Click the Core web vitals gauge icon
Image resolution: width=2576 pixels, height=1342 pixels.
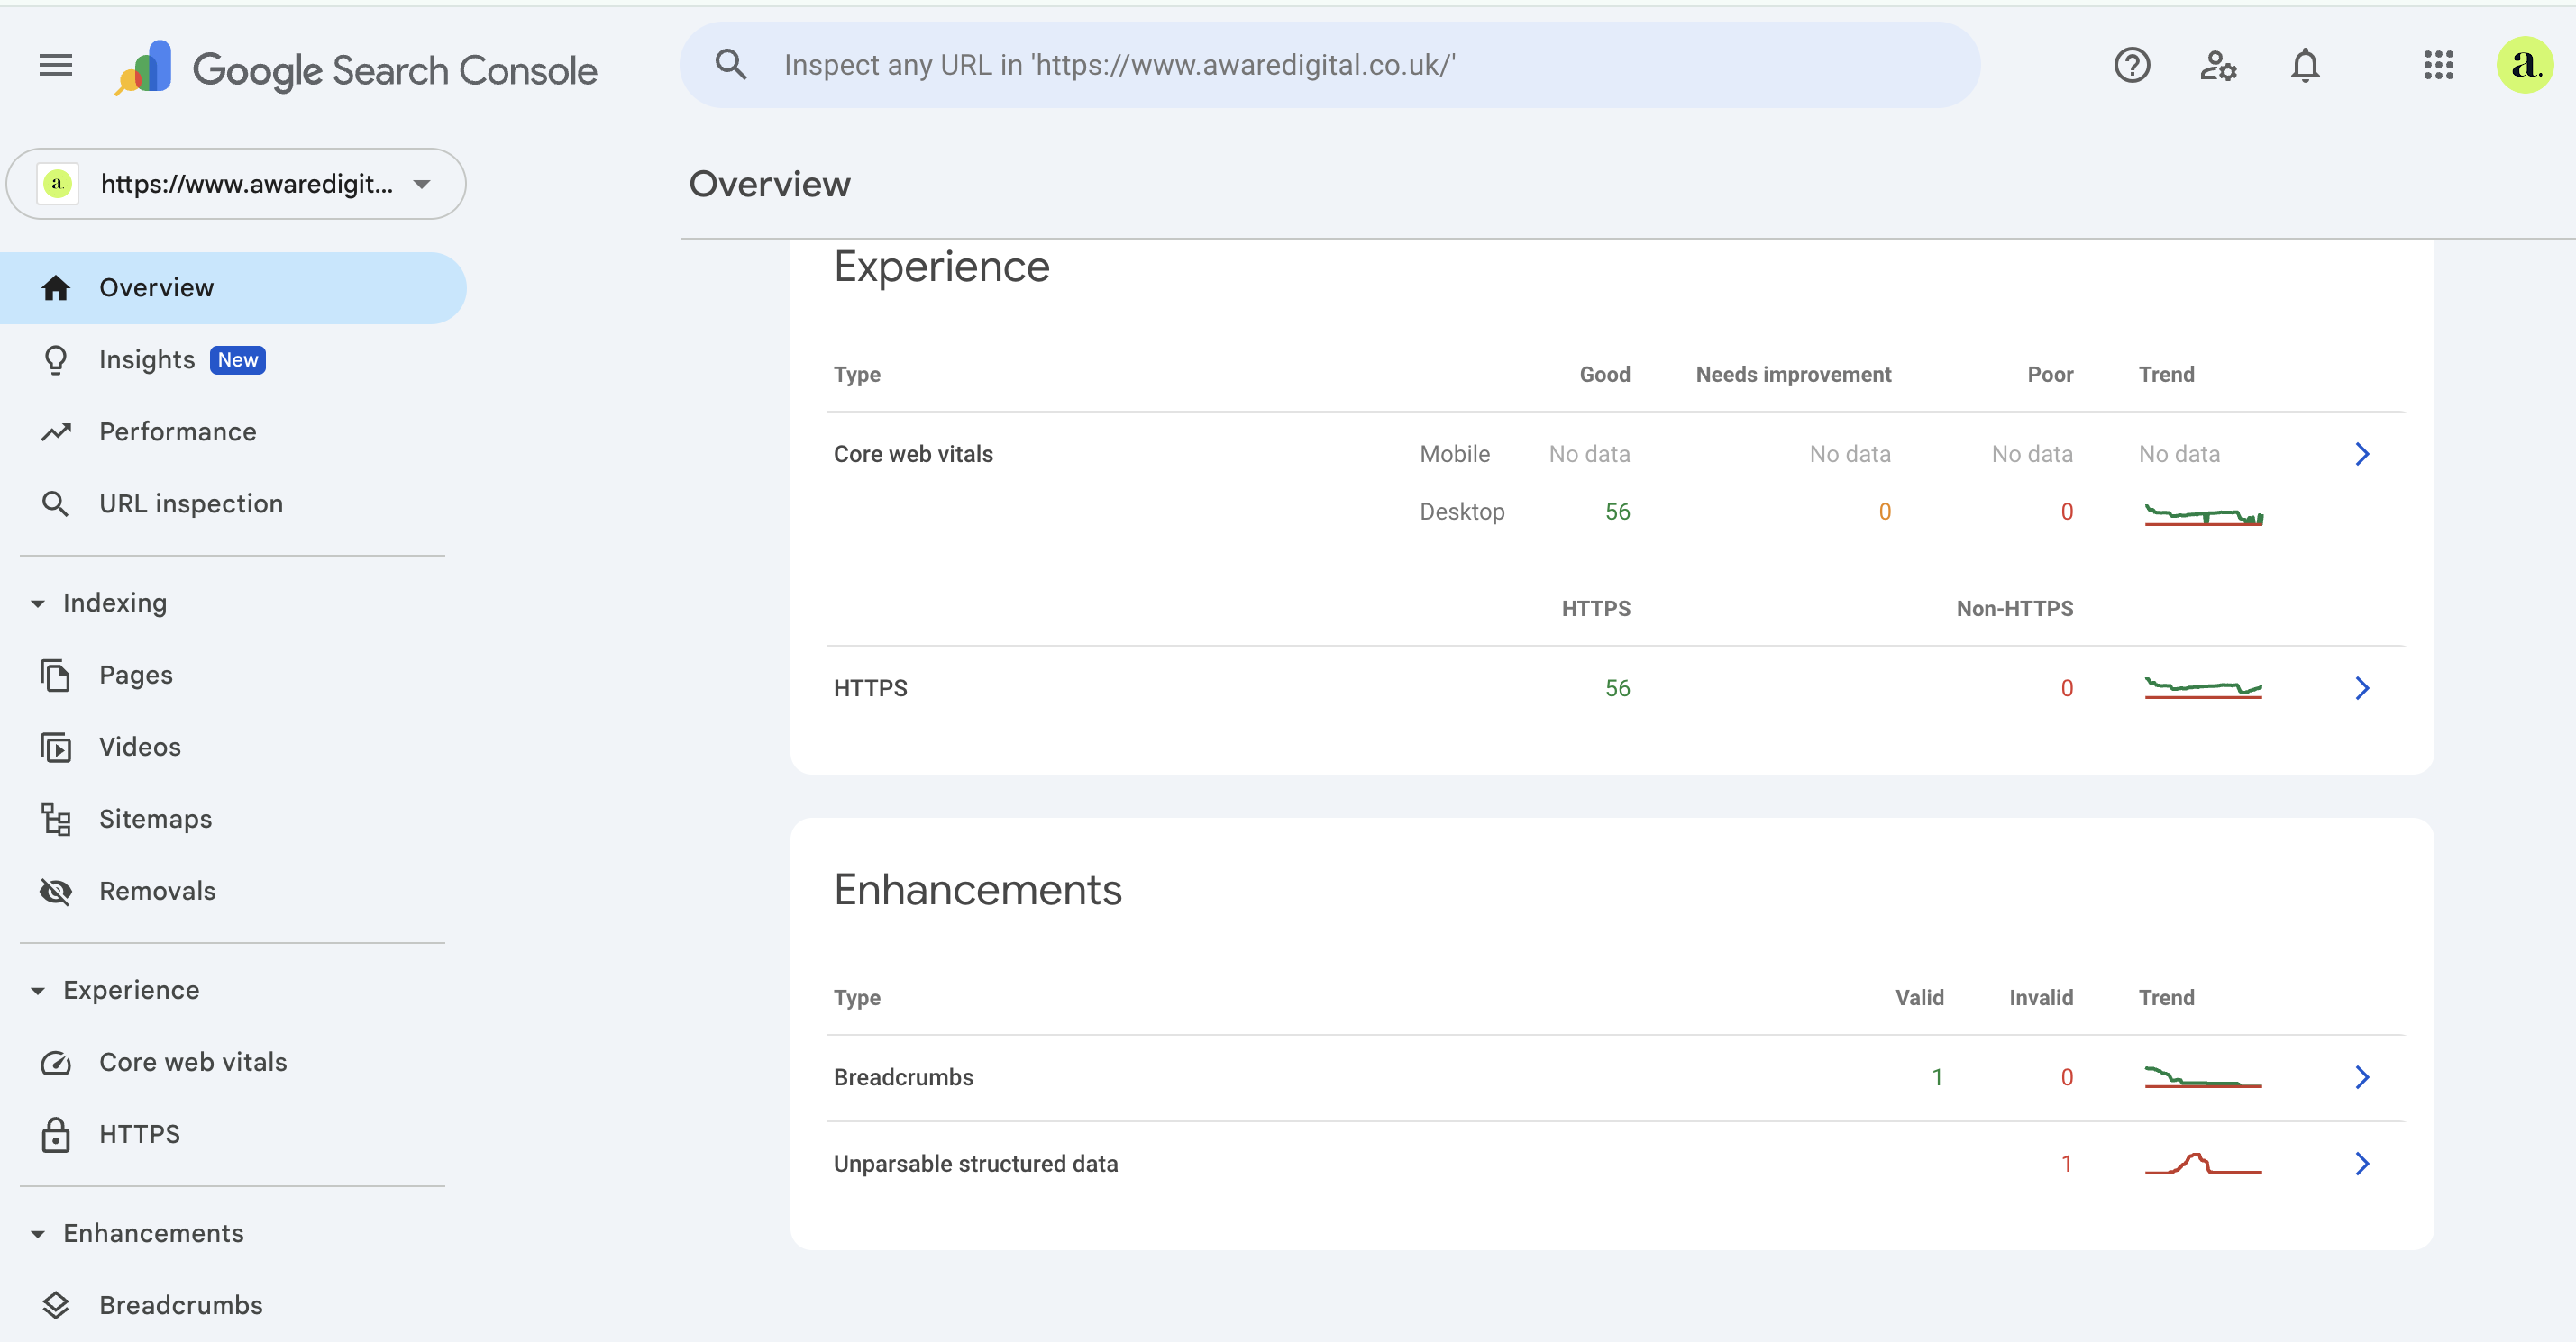tap(56, 1062)
